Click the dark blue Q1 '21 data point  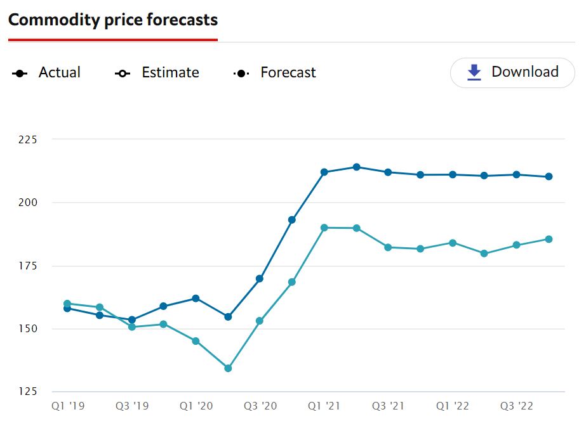point(324,171)
